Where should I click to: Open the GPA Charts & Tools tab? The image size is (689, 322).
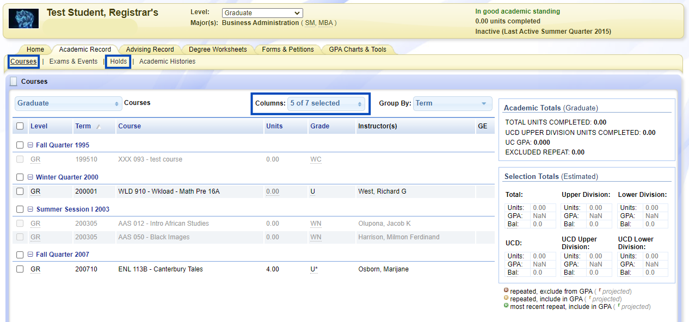357,49
